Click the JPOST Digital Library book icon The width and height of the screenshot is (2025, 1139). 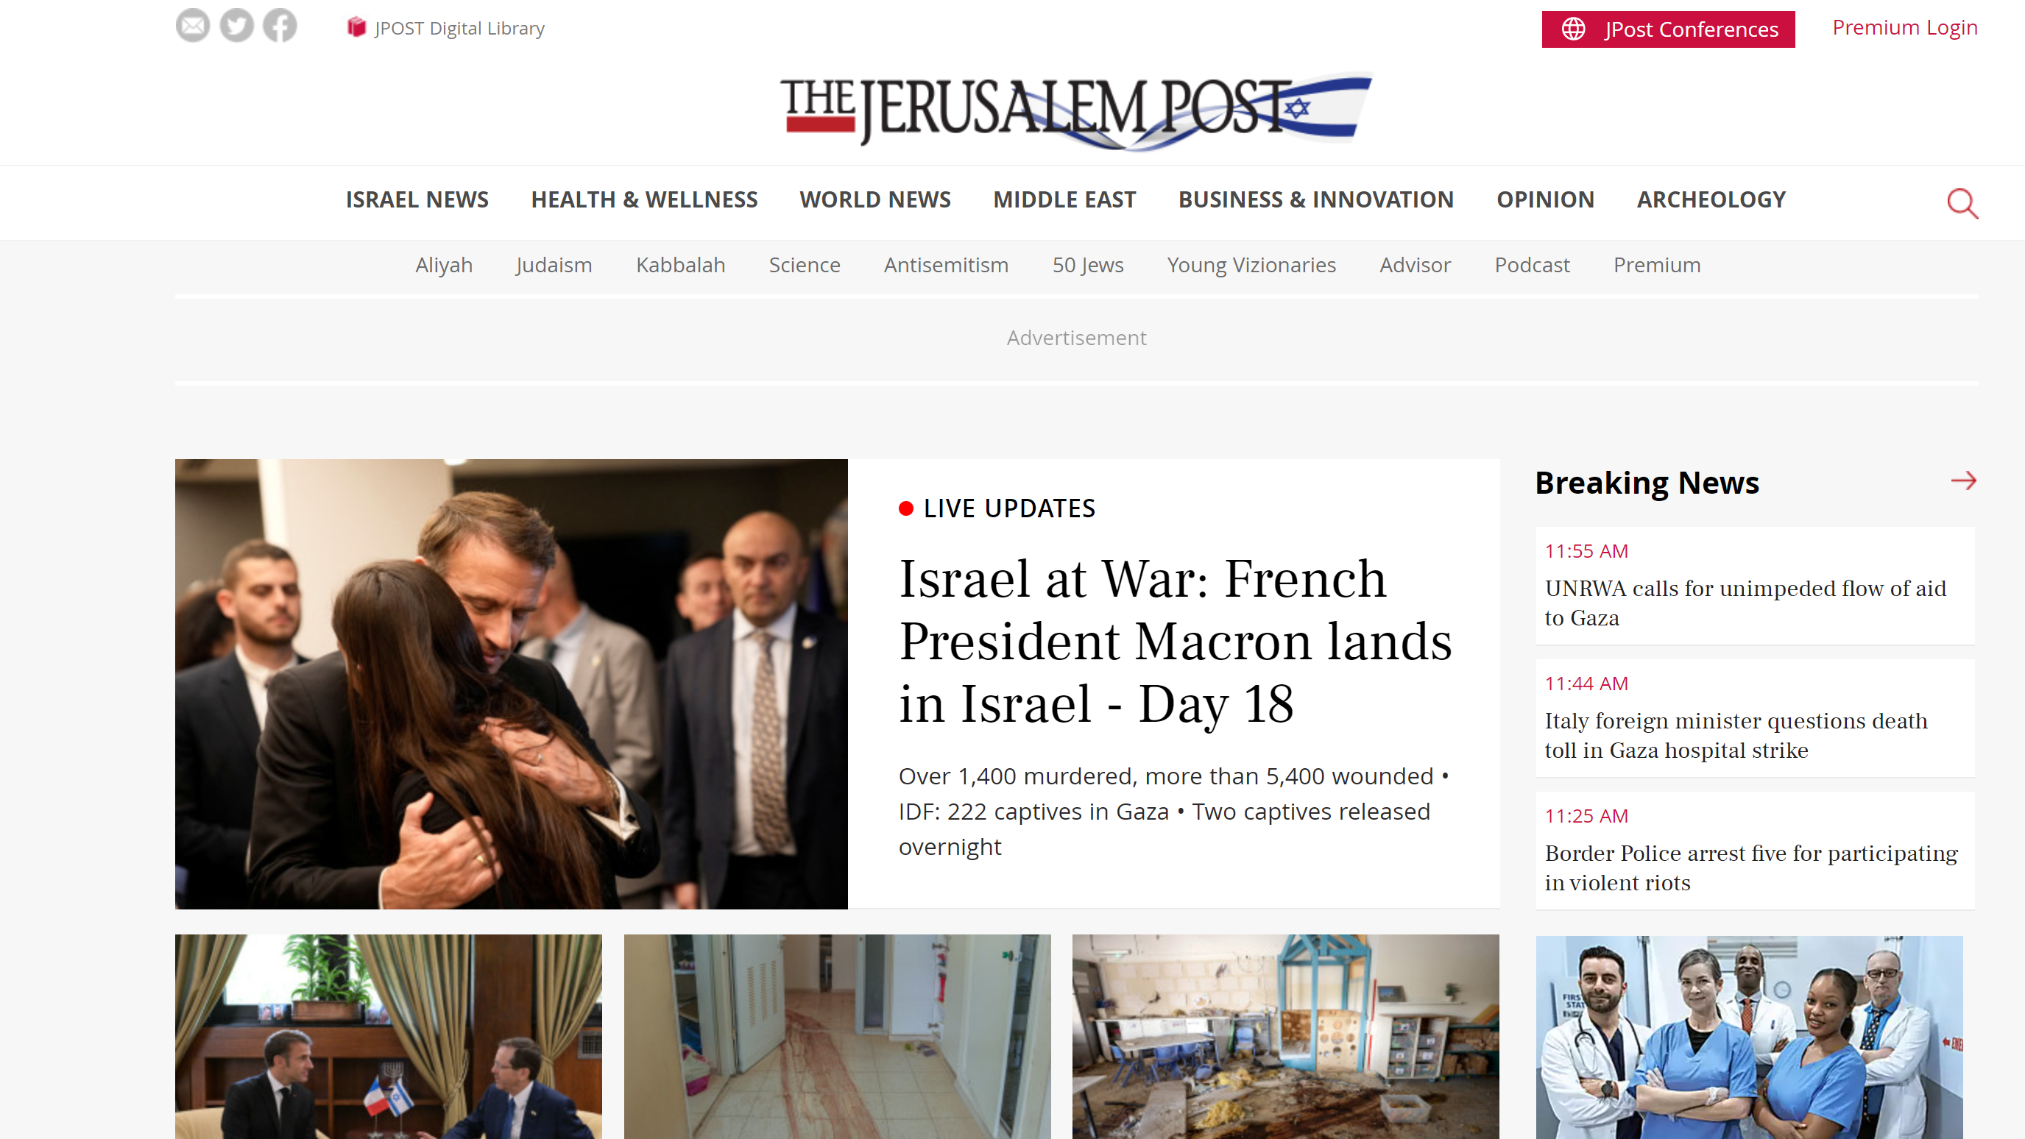[356, 27]
